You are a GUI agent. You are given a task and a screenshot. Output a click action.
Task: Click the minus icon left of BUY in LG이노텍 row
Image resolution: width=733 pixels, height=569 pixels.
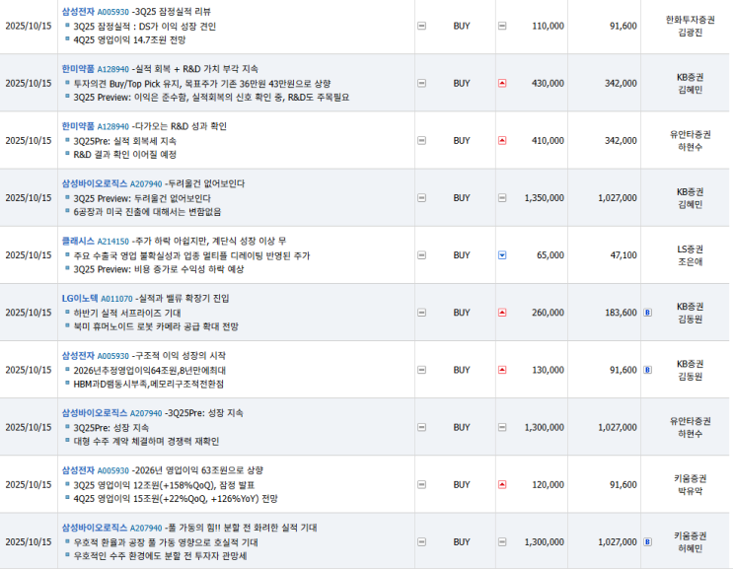(422, 313)
